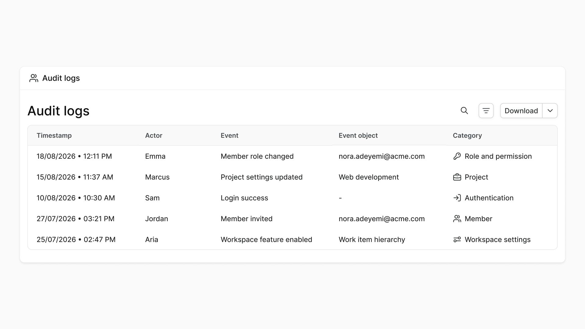Expand the Download format chevron
The width and height of the screenshot is (585, 329).
[x=550, y=111]
